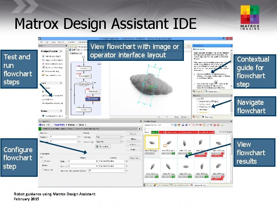Click the gear icon in the Camera Images toolbar

[x=175, y=125]
